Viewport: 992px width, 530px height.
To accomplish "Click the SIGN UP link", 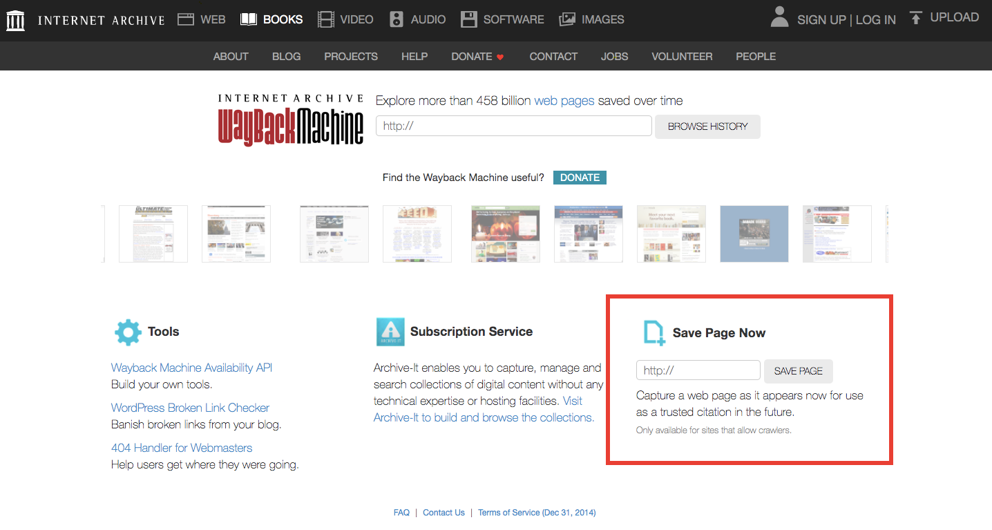I will (821, 20).
